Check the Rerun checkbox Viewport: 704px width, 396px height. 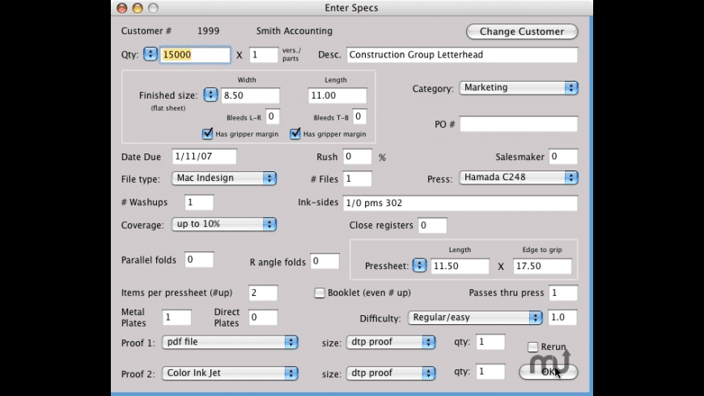pos(532,347)
